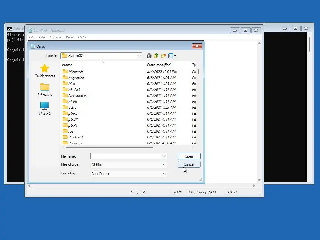Image resolution: width=320 pixels, height=240 pixels.
Task: Maximize the Command Prompt window
Action: pyautogui.click(x=295, y=28)
